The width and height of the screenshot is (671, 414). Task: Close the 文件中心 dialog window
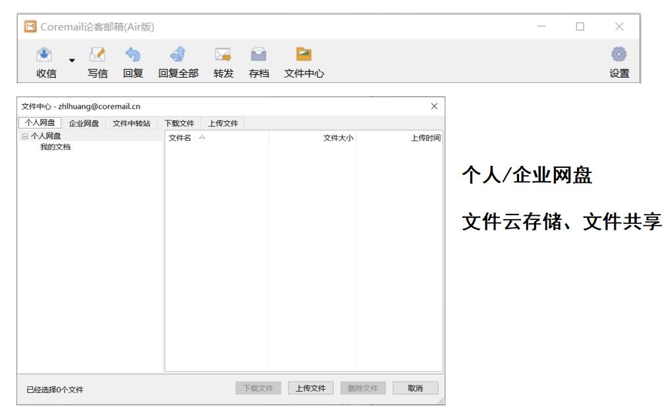click(x=434, y=106)
